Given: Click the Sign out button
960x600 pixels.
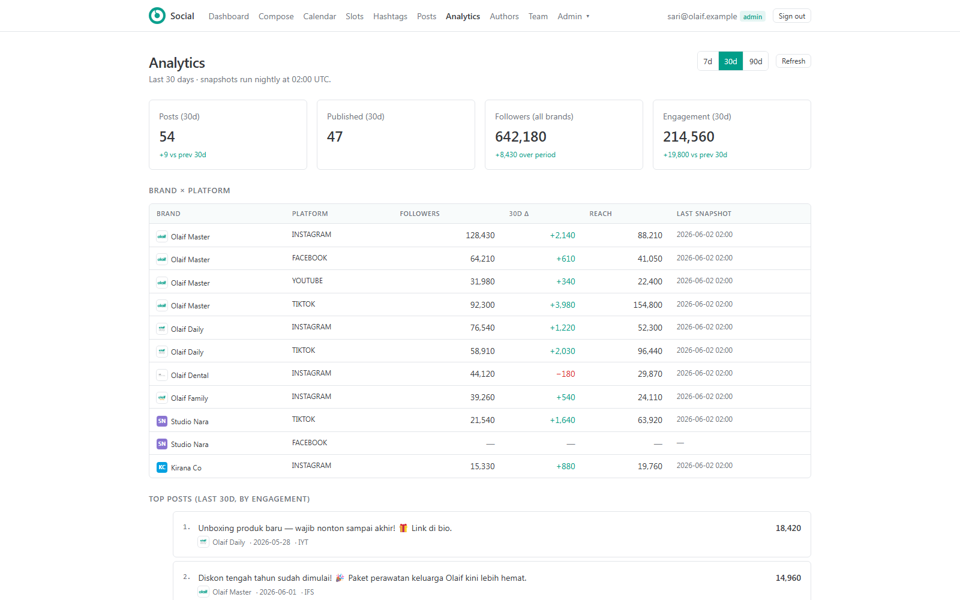Looking at the screenshot, I should pyautogui.click(x=792, y=16).
